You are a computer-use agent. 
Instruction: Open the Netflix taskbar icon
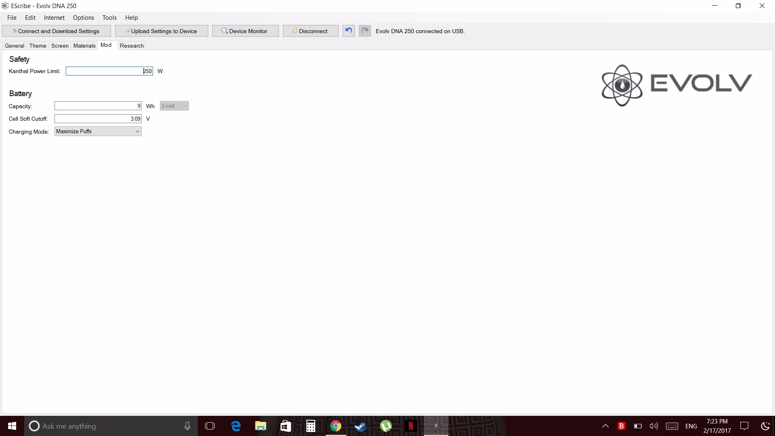[411, 426]
